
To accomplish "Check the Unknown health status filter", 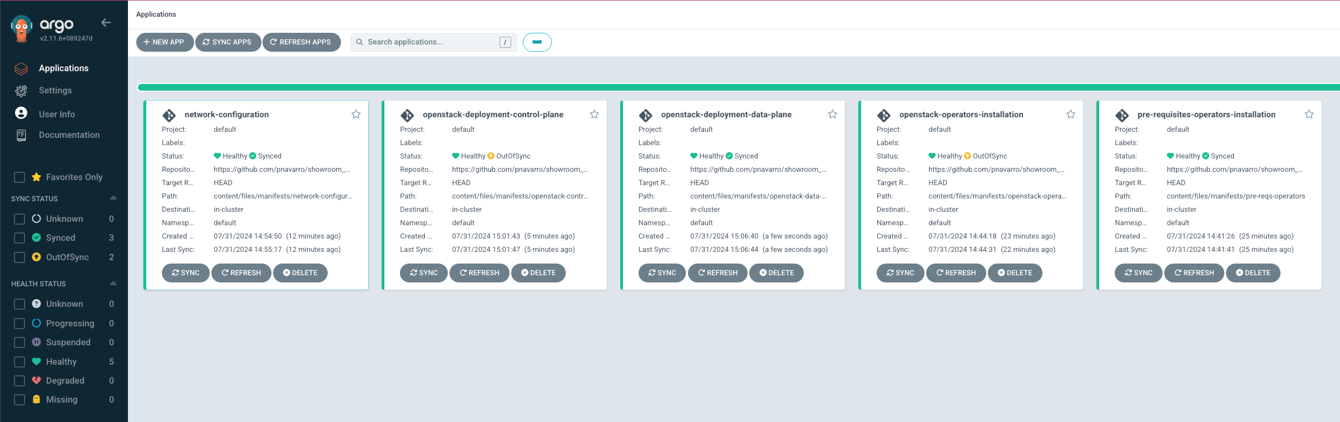I will (19, 304).
